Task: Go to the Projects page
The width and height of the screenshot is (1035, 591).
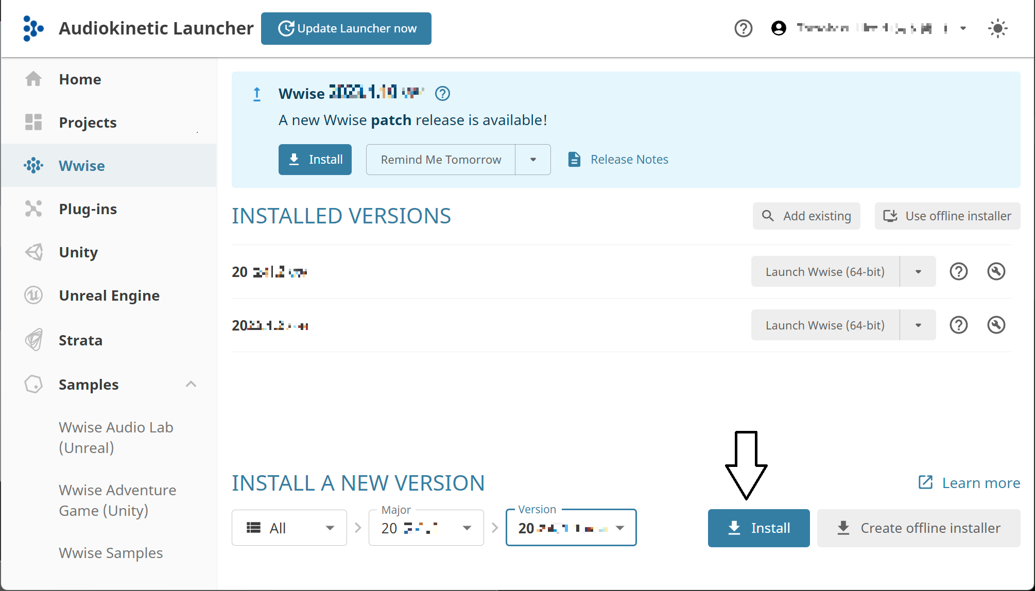Action: (88, 122)
